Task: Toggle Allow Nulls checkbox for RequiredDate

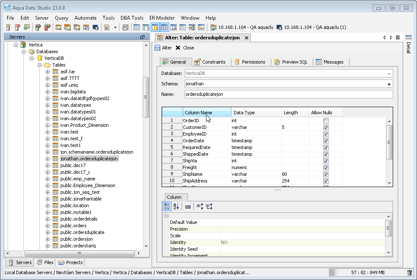Action: click(326, 148)
